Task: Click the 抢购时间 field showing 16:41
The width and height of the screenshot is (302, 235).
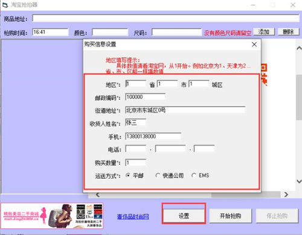Action: tap(50, 32)
